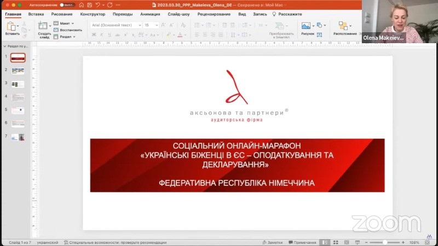Apply superscript formatting
The height and width of the screenshot is (246, 438).
click(x=126, y=35)
